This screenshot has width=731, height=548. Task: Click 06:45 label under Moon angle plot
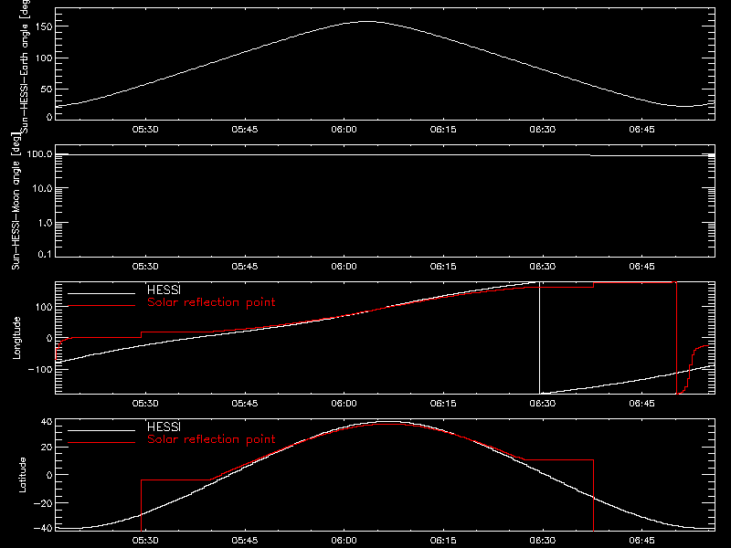pos(641,266)
